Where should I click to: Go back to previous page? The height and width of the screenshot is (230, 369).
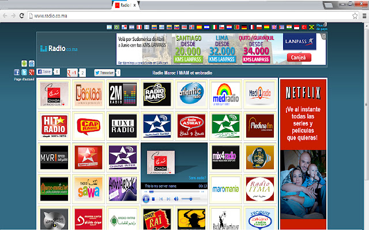point(5,16)
